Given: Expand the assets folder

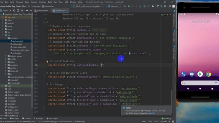Looking at the screenshot, I should [x=3, y=26].
